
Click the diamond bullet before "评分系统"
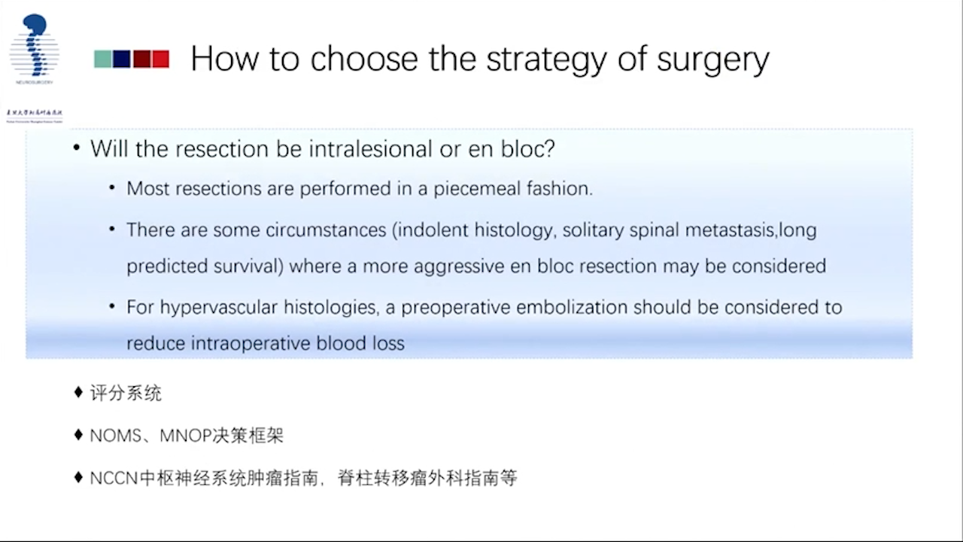click(78, 392)
